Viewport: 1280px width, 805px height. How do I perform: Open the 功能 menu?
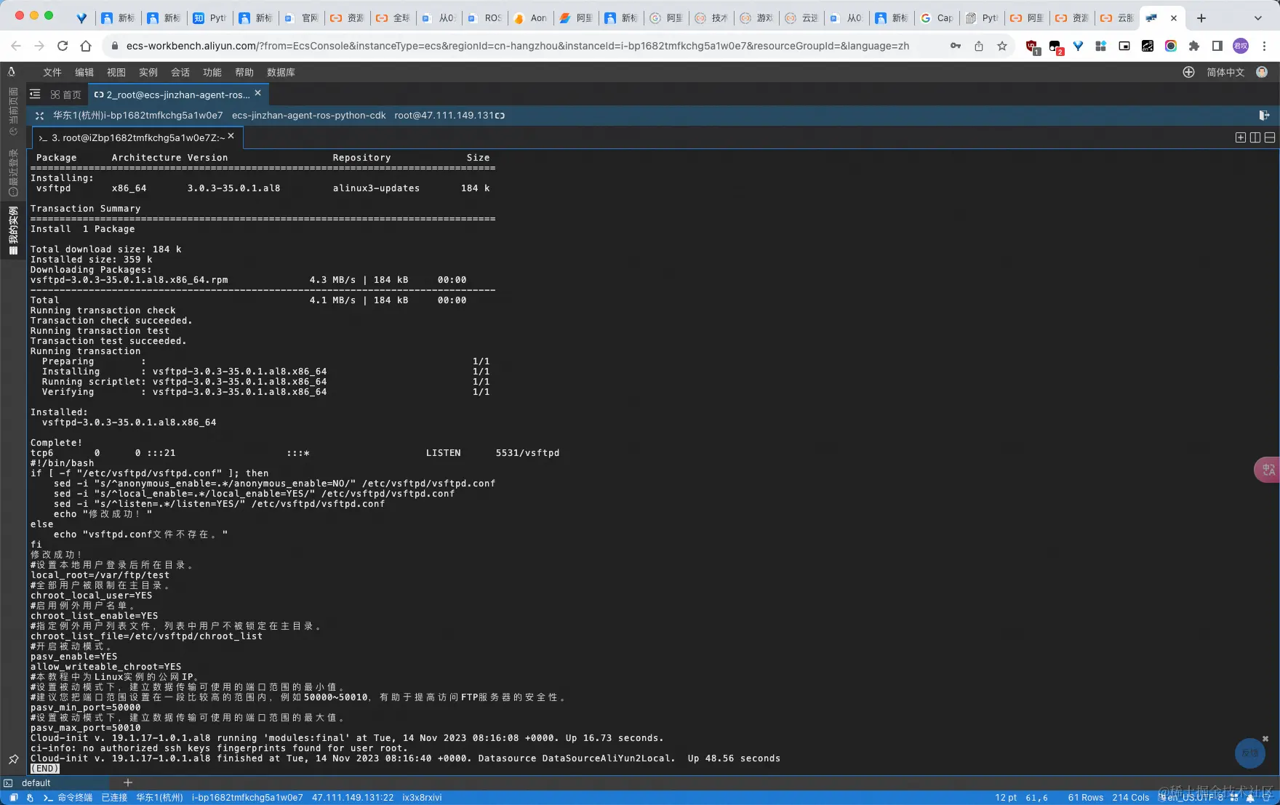212,72
